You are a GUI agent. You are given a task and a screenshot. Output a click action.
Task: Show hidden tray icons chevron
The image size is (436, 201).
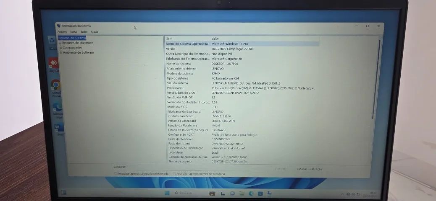click(342, 194)
